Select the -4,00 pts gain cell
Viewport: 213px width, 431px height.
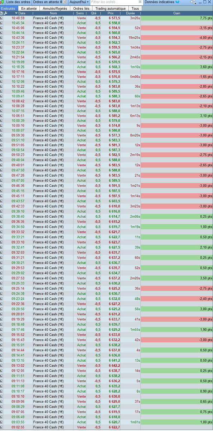(177, 37)
